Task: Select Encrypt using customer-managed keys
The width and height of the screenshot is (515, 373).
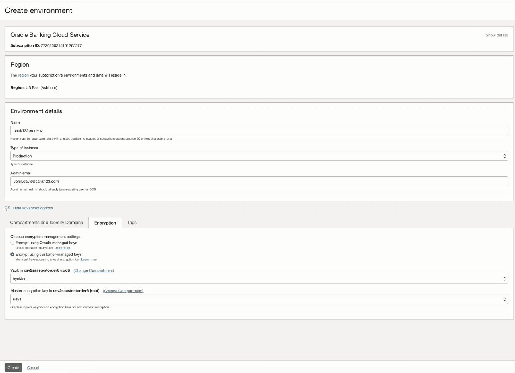Action: point(12,254)
